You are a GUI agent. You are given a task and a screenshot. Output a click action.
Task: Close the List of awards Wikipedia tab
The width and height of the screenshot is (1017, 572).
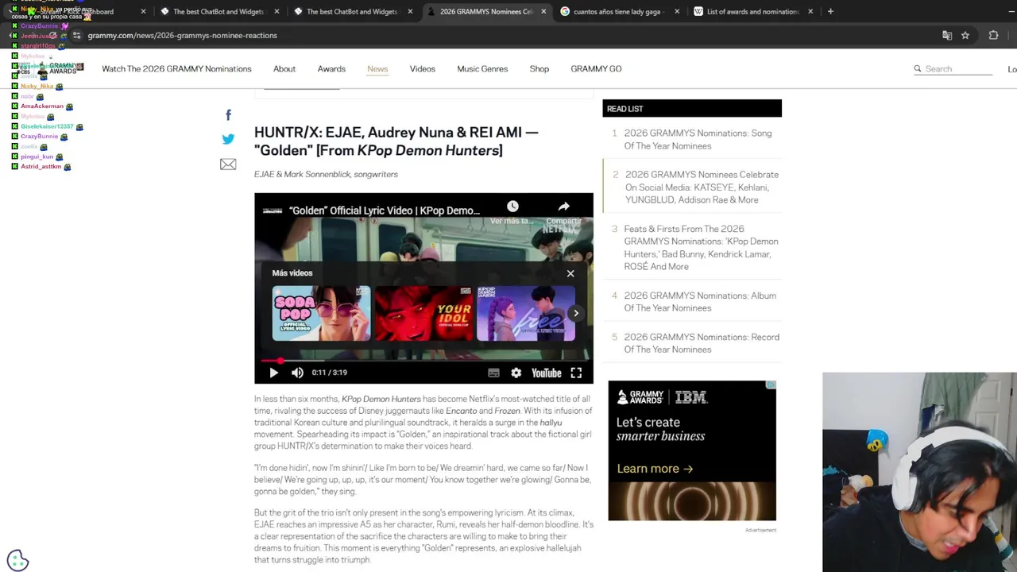tap(810, 12)
